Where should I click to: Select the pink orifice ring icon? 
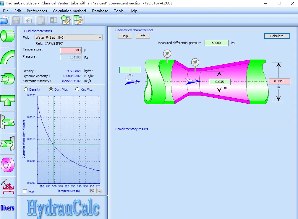coord(8,165)
